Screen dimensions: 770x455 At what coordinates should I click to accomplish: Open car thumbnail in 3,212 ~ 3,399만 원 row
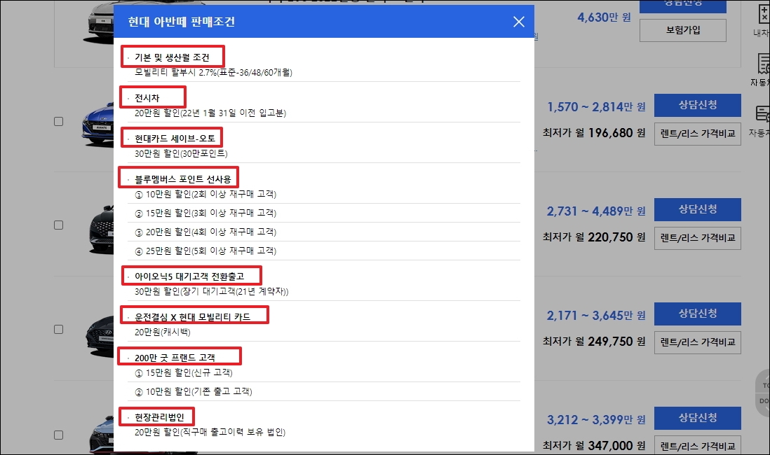pyautogui.click(x=102, y=435)
